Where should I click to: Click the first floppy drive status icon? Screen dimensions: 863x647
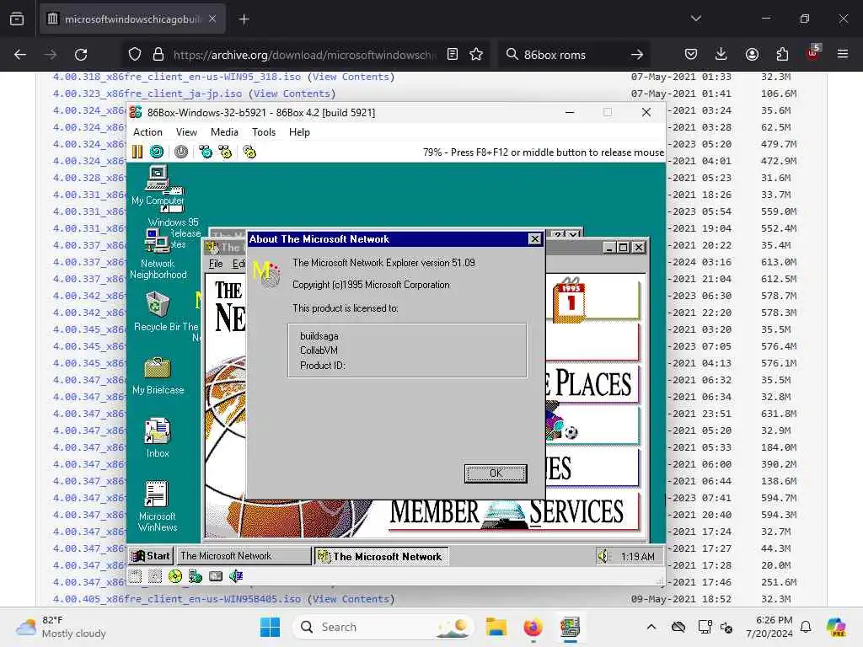135,576
